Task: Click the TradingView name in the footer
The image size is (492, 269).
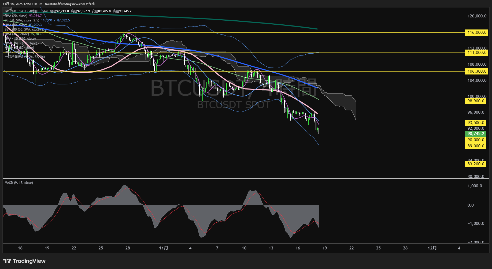Action: (29, 261)
